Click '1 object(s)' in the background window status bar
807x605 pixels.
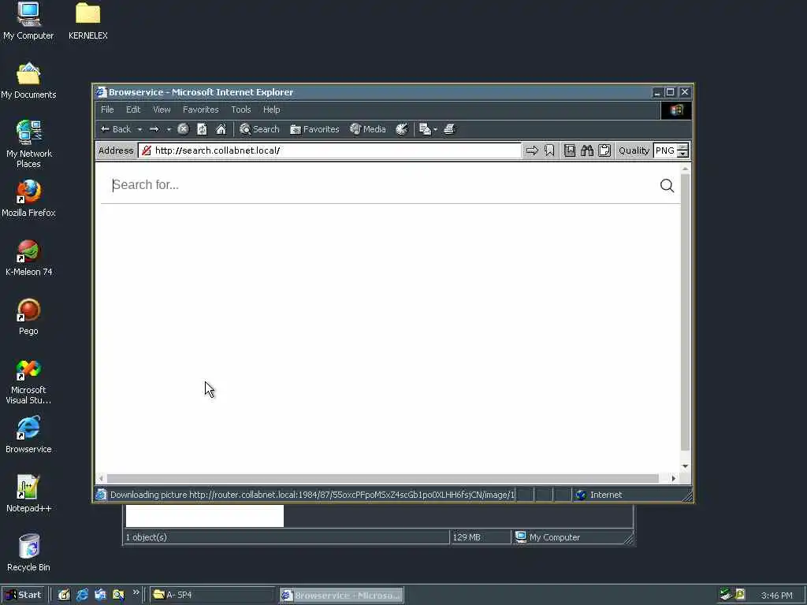[x=146, y=537]
